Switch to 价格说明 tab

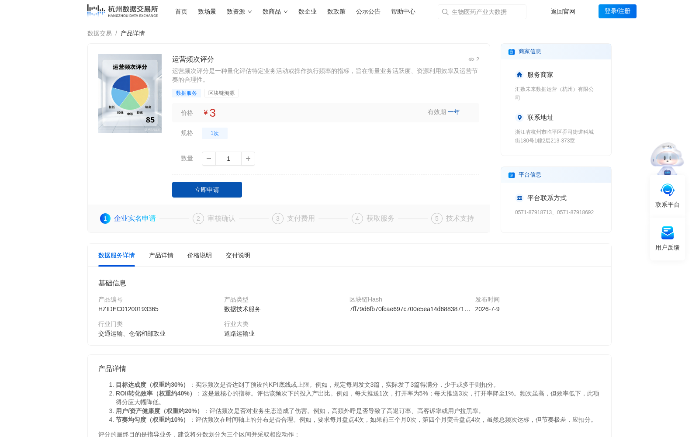point(200,255)
